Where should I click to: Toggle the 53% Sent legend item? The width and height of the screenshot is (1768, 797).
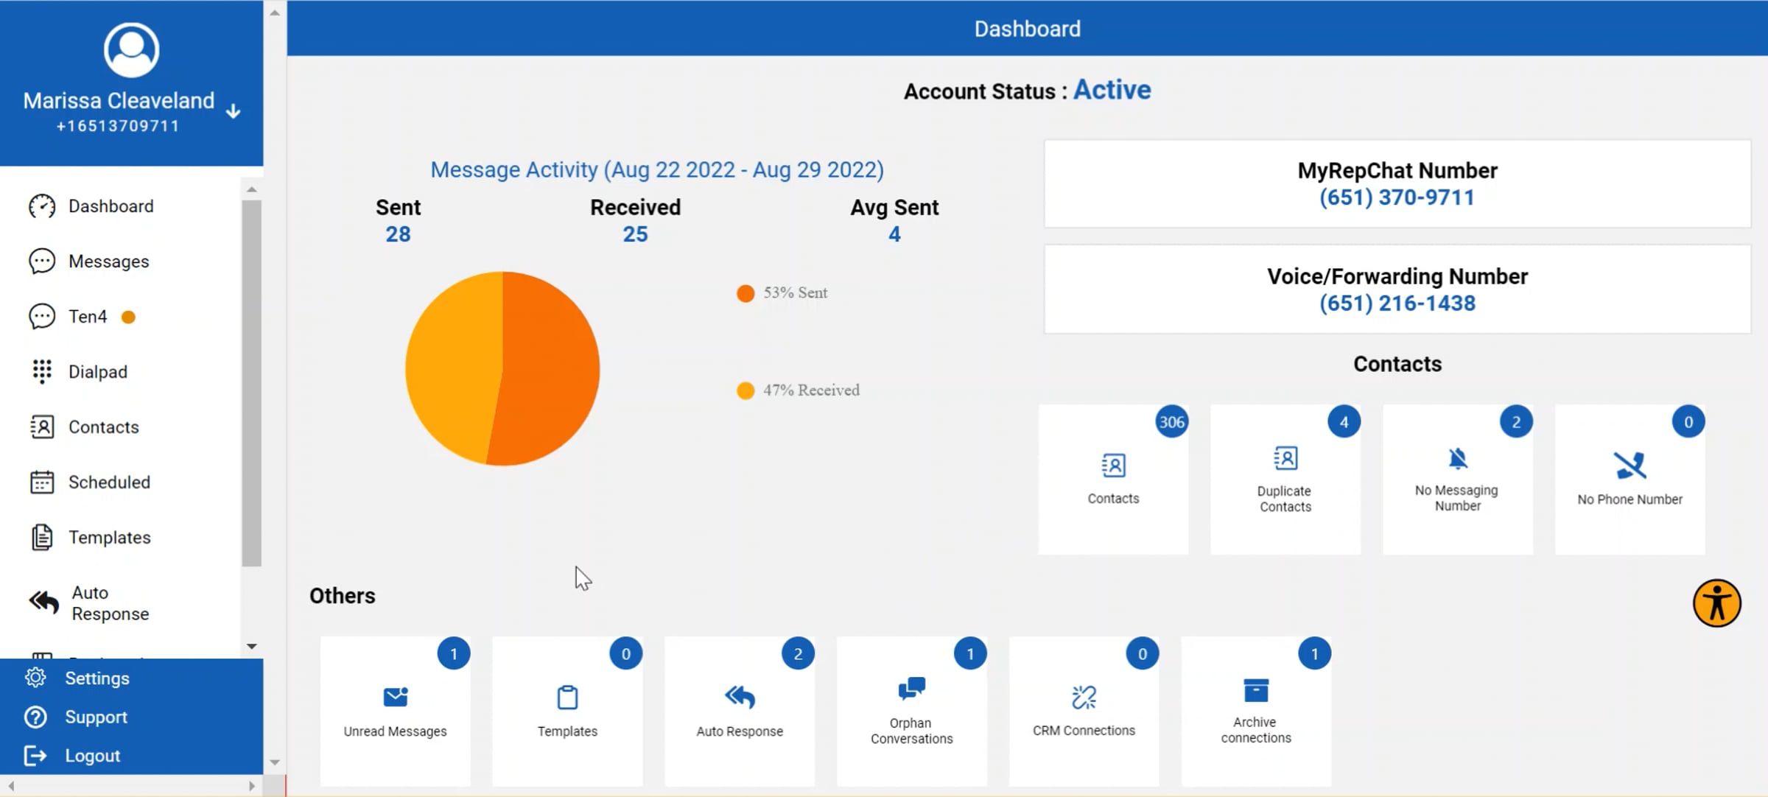point(782,293)
